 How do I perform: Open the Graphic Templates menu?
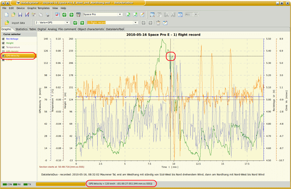(38, 8)
